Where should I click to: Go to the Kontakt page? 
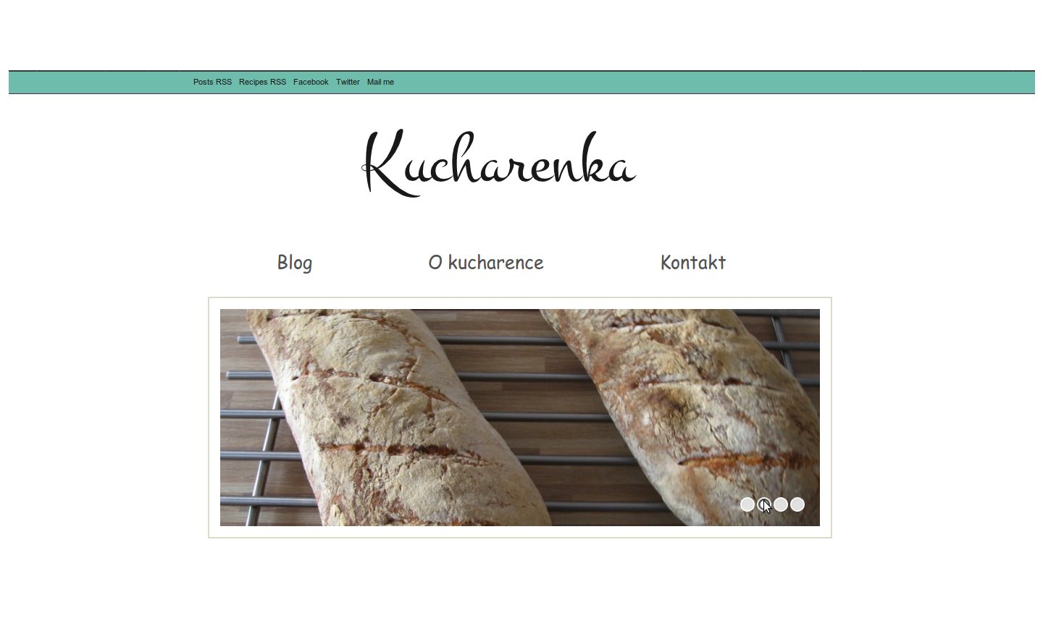(693, 262)
